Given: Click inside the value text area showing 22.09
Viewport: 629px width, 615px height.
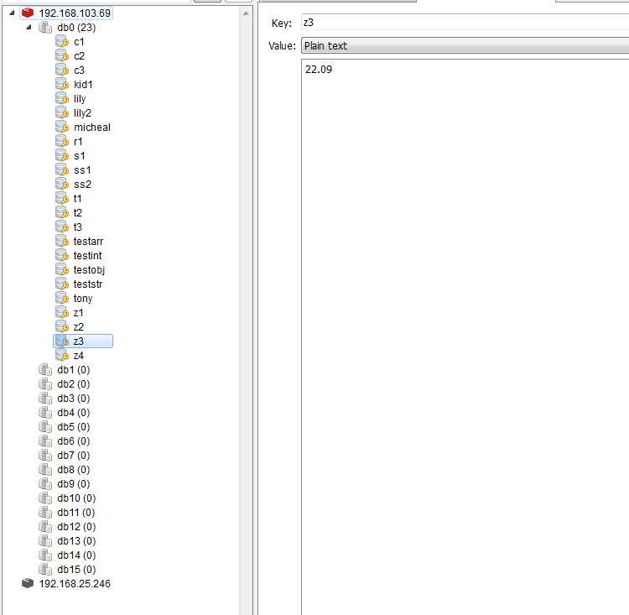Looking at the screenshot, I should point(465,336).
